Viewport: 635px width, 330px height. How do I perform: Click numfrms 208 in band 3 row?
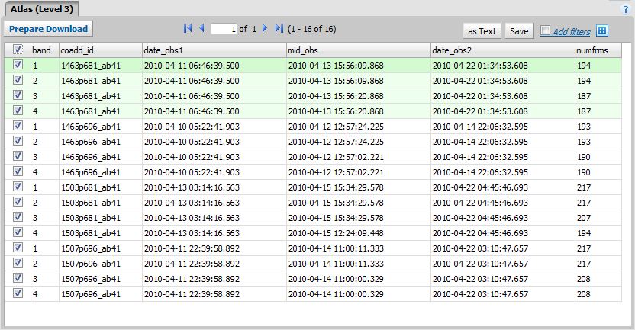(x=584, y=279)
